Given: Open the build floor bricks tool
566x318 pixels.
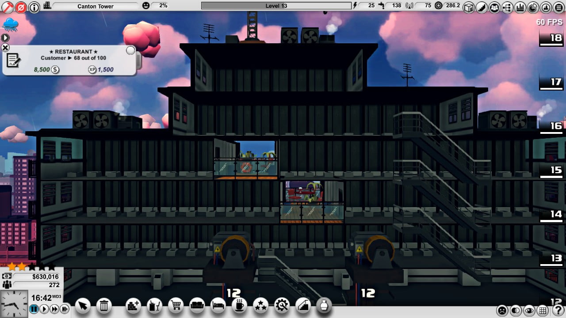Looking at the screenshot, I should click(x=133, y=305).
